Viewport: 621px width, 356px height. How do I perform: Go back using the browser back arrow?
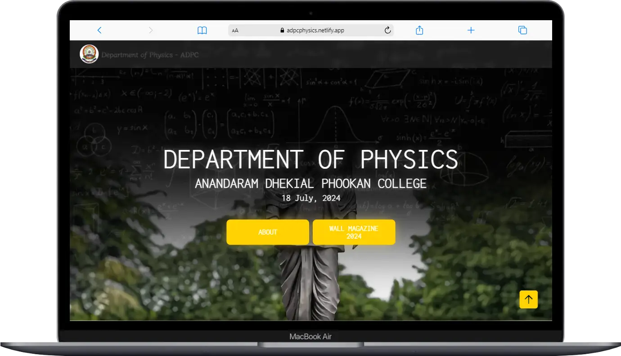tap(99, 30)
